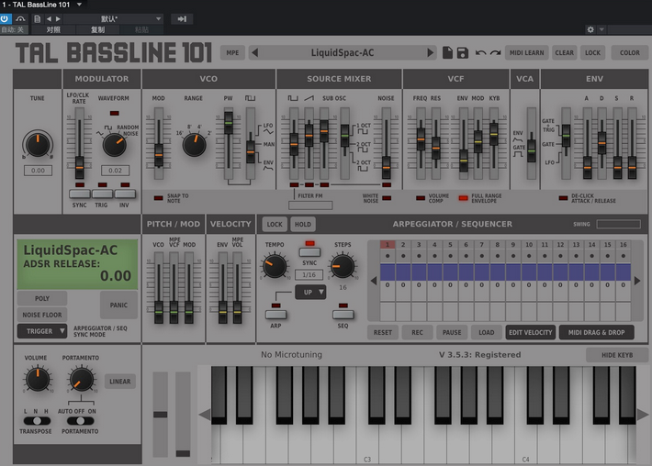
Task: Go to next host preset arrow
Action: tap(58, 18)
